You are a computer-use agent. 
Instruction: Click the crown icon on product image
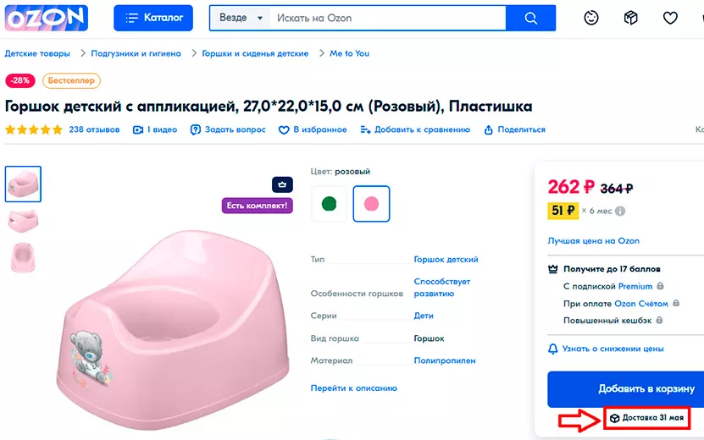pyautogui.click(x=282, y=184)
